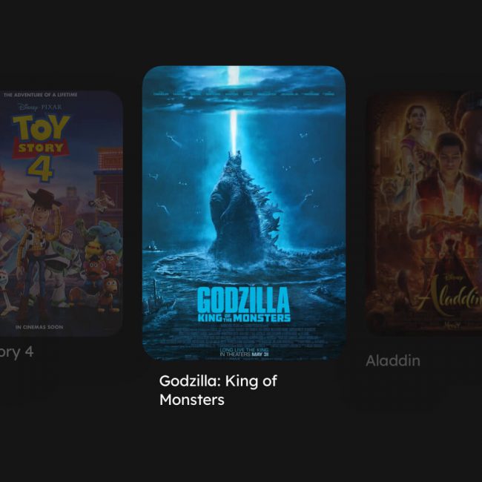
Task: Click the Godzilla monster figure on the center poster
Action: click(245, 210)
